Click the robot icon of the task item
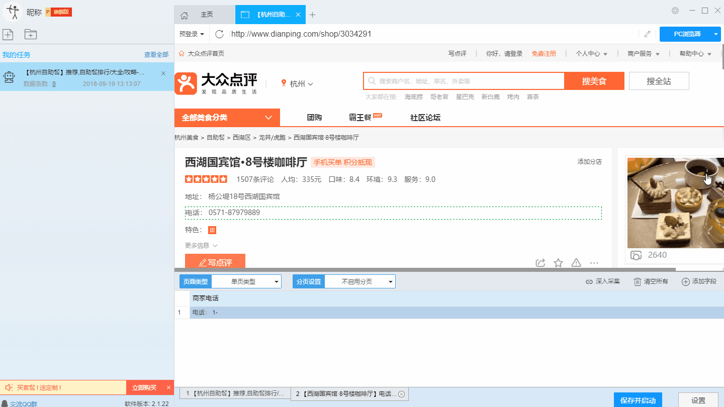The width and height of the screenshot is (724, 407). point(9,77)
